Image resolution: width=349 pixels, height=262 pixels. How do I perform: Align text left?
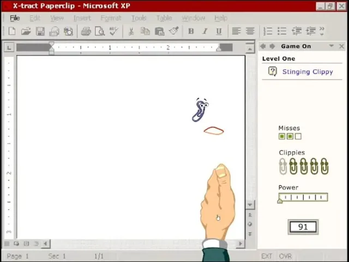pyautogui.click(x=236, y=31)
